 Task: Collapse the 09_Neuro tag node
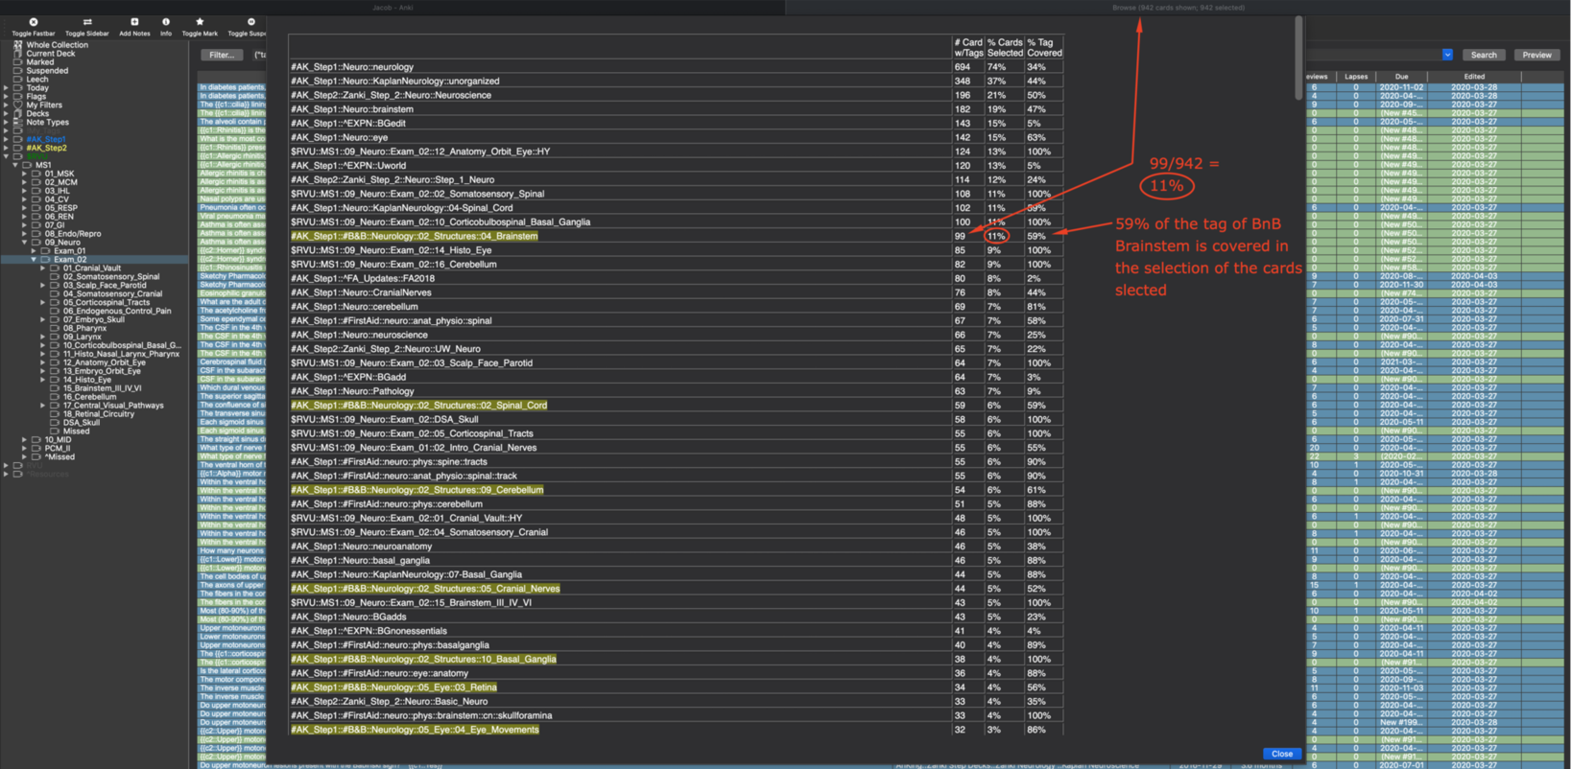pos(24,243)
